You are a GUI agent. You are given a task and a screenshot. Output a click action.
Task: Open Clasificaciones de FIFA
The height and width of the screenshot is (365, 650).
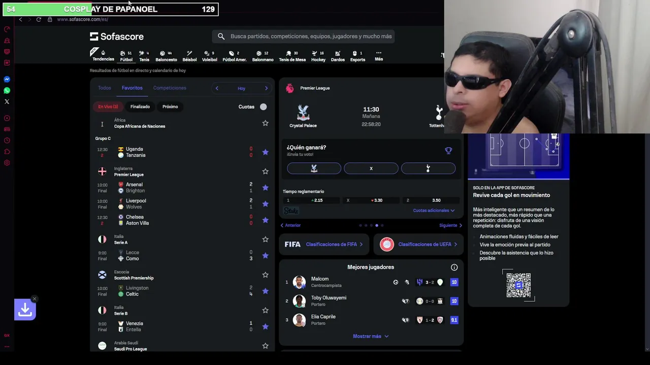coord(324,244)
